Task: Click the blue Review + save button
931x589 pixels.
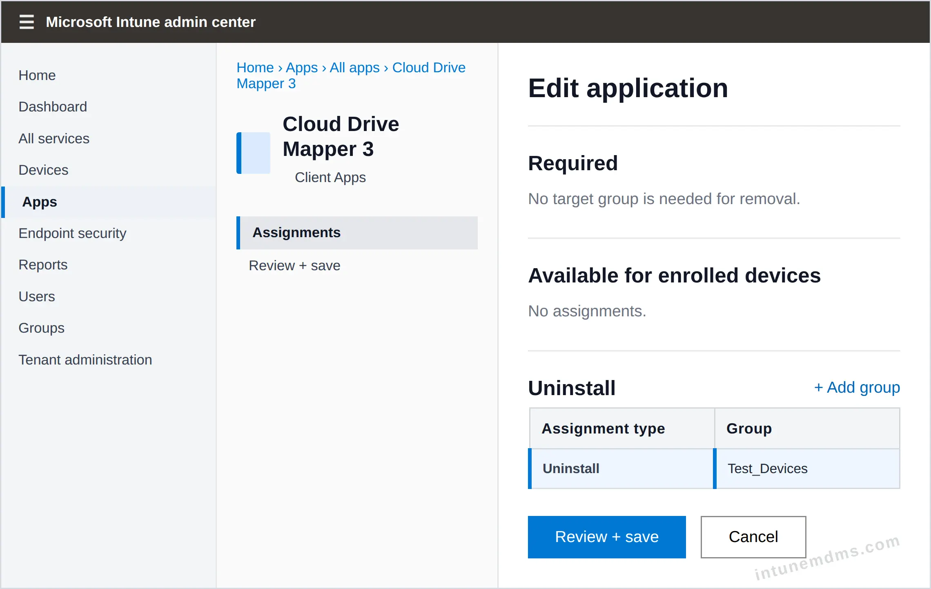Action: pyautogui.click(x=607, y=537)
